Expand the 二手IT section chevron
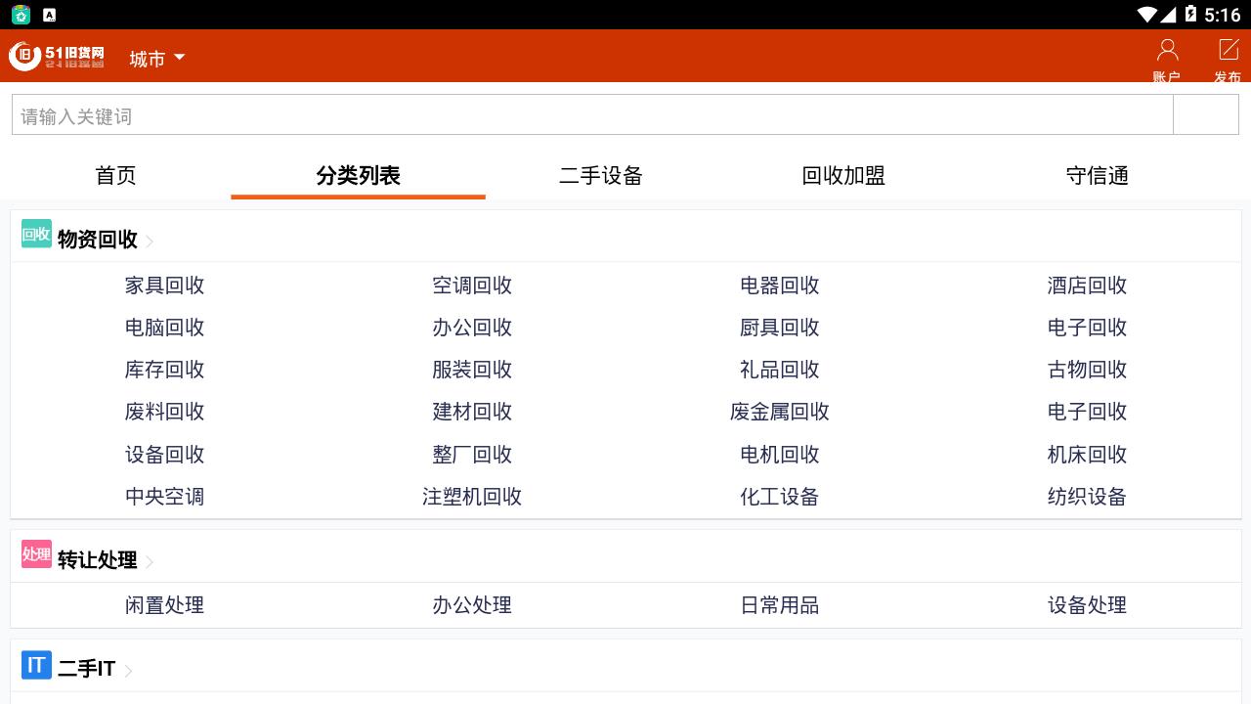 (128, 671)
